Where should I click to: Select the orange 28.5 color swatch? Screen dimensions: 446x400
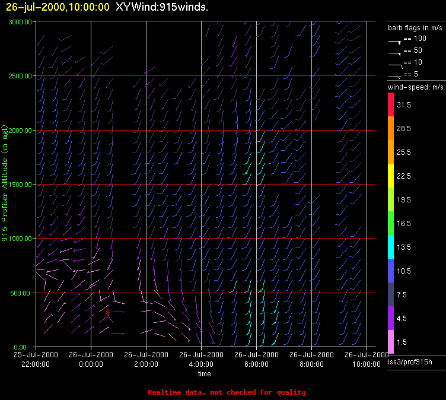(391, 128)
